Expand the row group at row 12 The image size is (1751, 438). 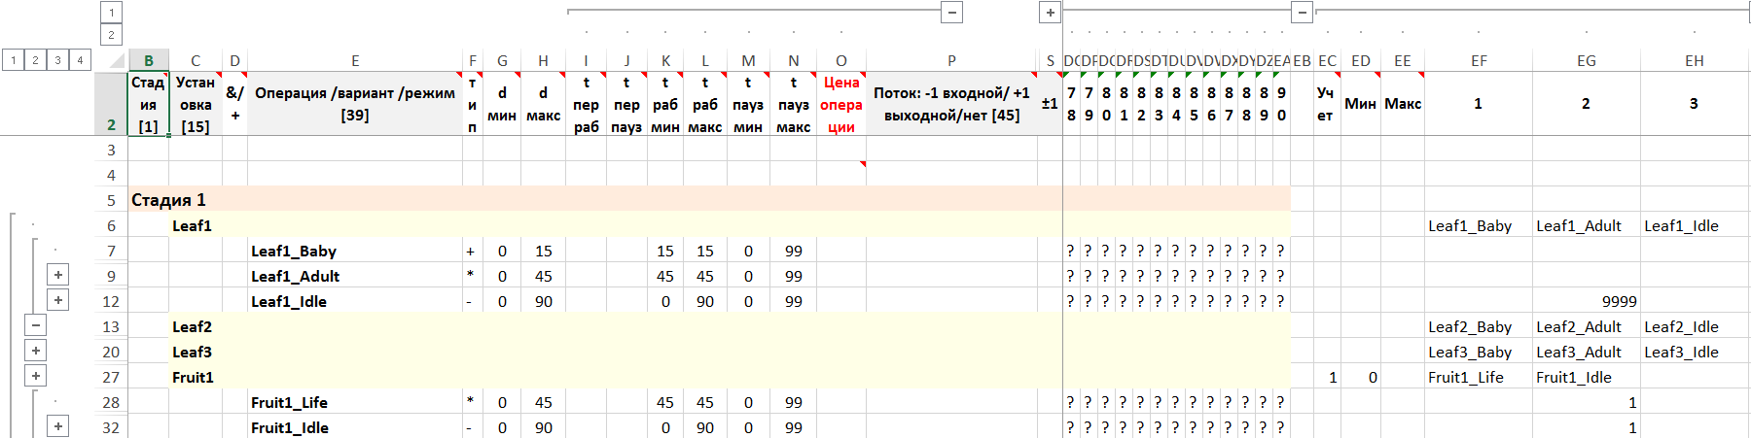click(58, 301)
